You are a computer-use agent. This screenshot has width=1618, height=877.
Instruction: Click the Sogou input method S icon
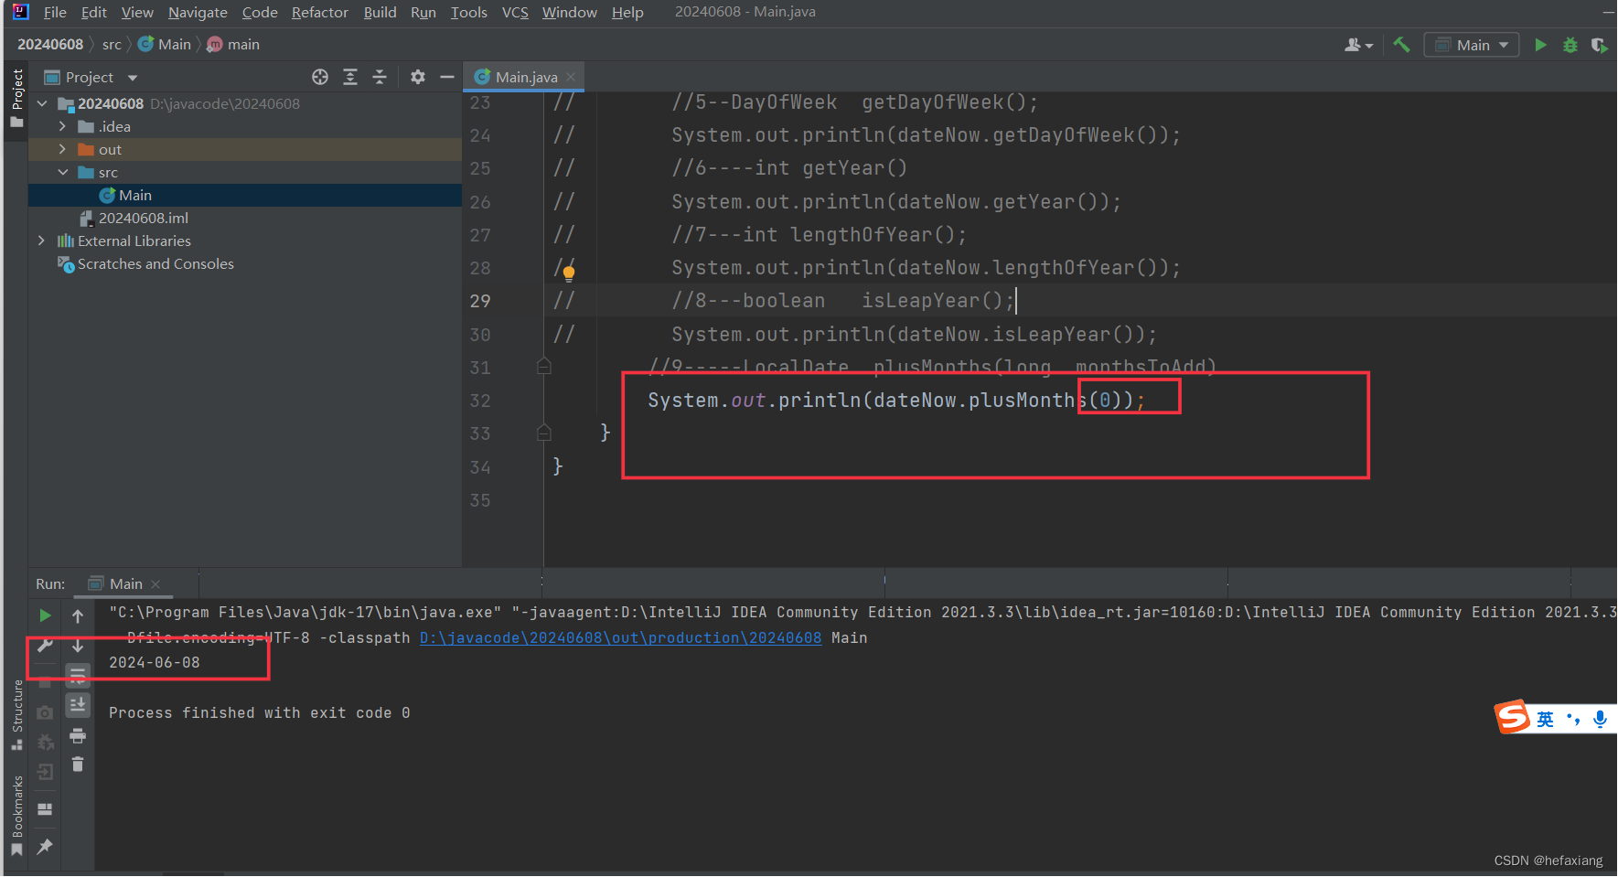[1513, 718]
